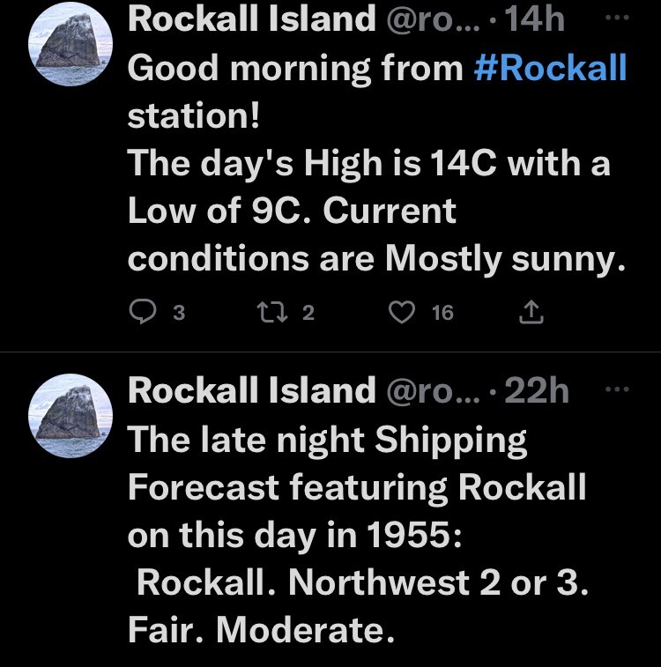Screen dimensions: 661x667
Task: Open Rockall Island name on the 22h tweet
Action: [252, 389]
